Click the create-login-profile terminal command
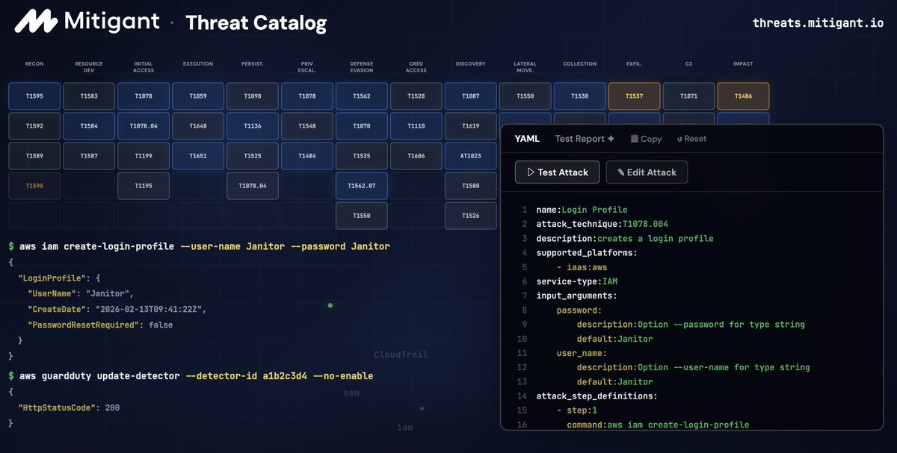The height and width of the screenshot is (453, 897). tap(199, 246)
